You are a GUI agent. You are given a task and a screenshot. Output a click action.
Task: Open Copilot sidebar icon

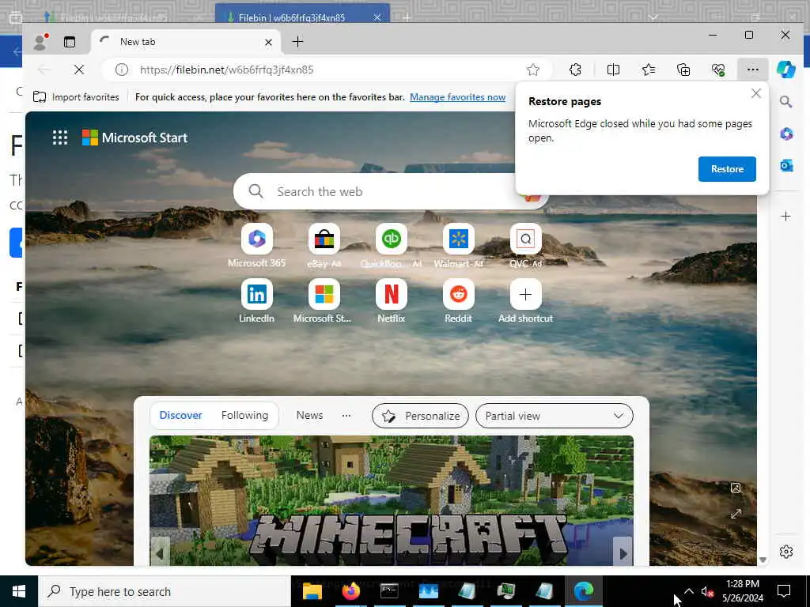point(785,70)
